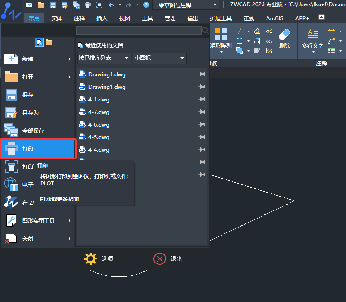Click the printer icon in quick access toolbar
The image size is (346, 302).
coord(88,5)
